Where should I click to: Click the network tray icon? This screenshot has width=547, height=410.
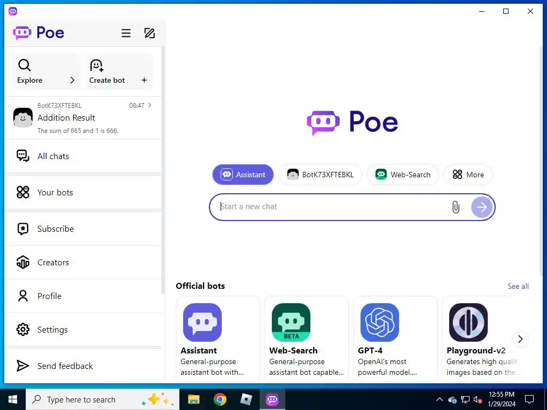pyautogui.click(x=465, y=399)
